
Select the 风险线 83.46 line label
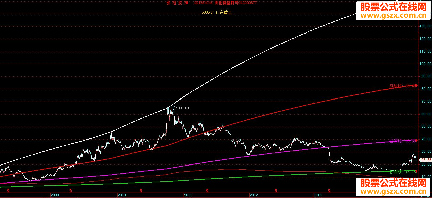point(403,86)
